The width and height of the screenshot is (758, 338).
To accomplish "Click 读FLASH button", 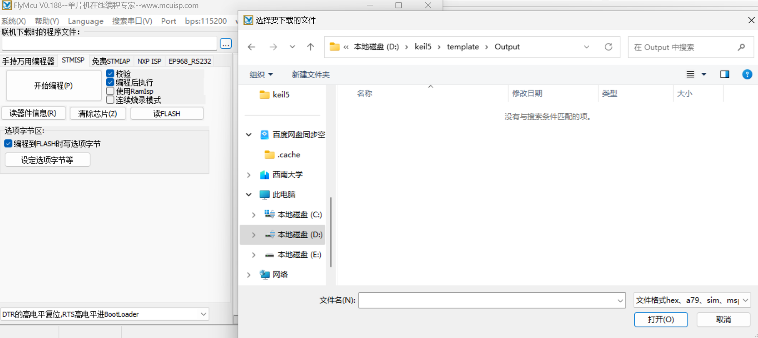I will [x=167, y=113].
